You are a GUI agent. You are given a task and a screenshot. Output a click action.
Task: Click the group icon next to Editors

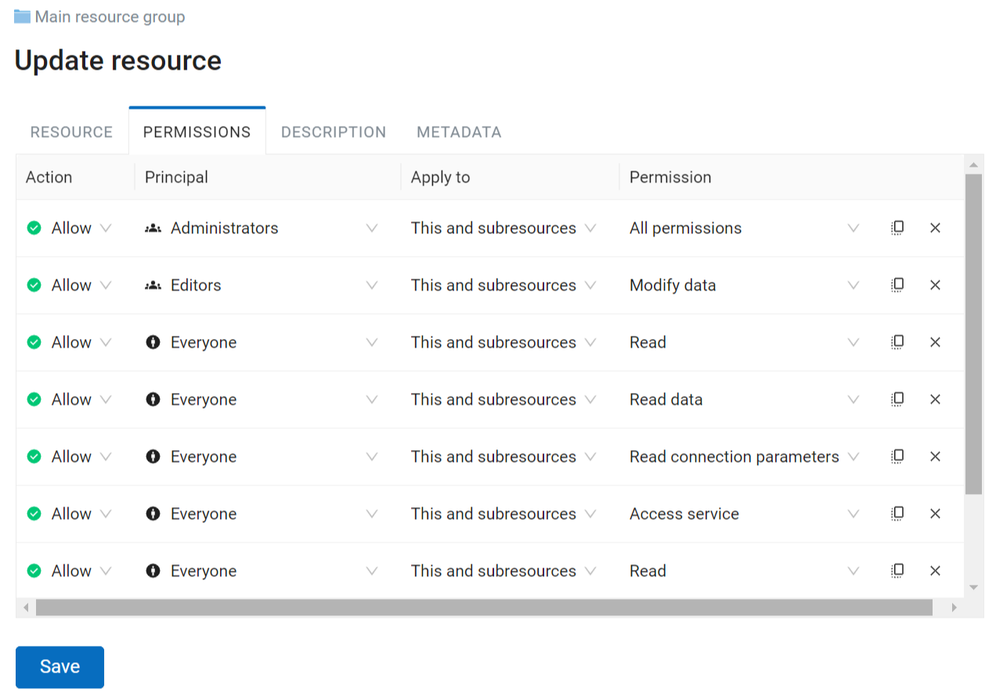[x=153, y=285]
